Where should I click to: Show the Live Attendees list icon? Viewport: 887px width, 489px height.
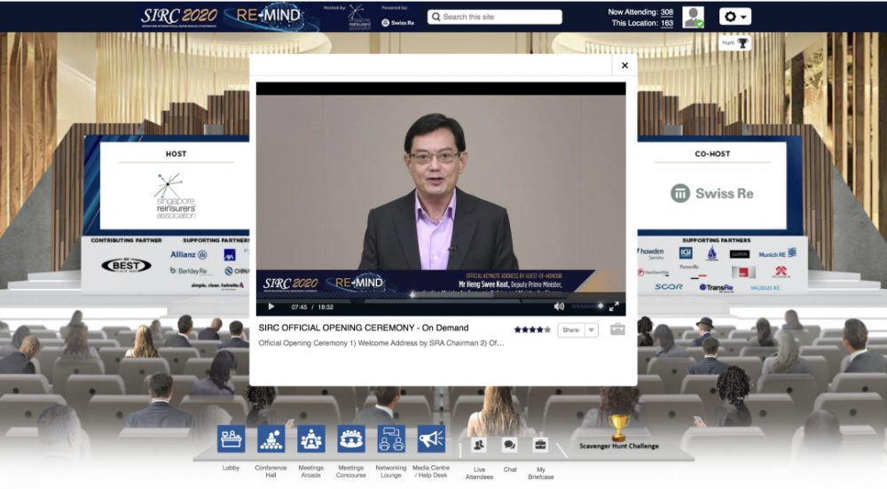coord(479,445)
